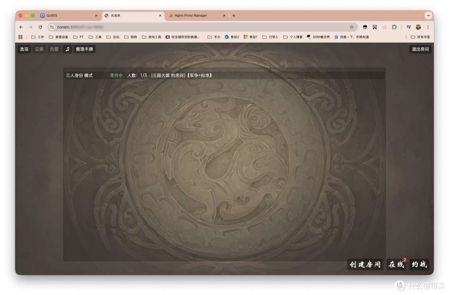Go forward to next page

coord(31,27)
